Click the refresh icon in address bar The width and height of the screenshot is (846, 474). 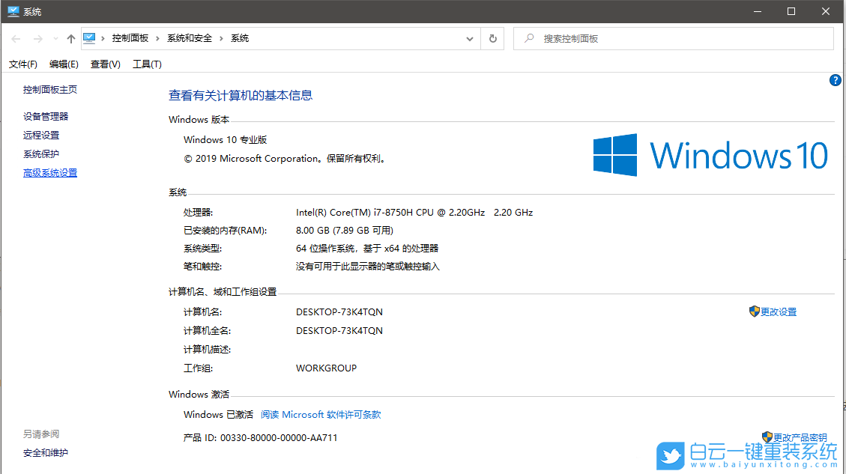[x=492, y=38]
